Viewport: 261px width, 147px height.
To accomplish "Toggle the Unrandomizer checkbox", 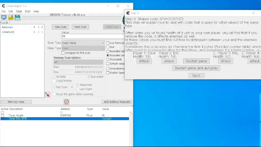I will pyautogui.click(x=108, y=68).
